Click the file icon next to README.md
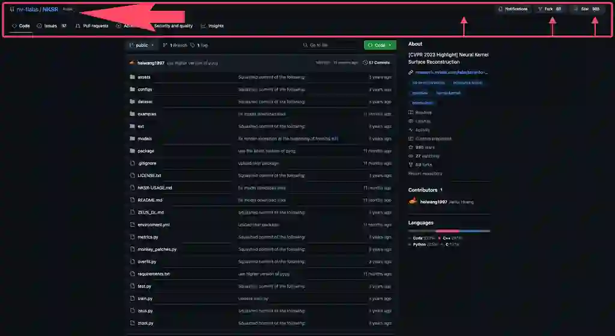The height and width of the screenshot is (336, 615). pos(132,200)
